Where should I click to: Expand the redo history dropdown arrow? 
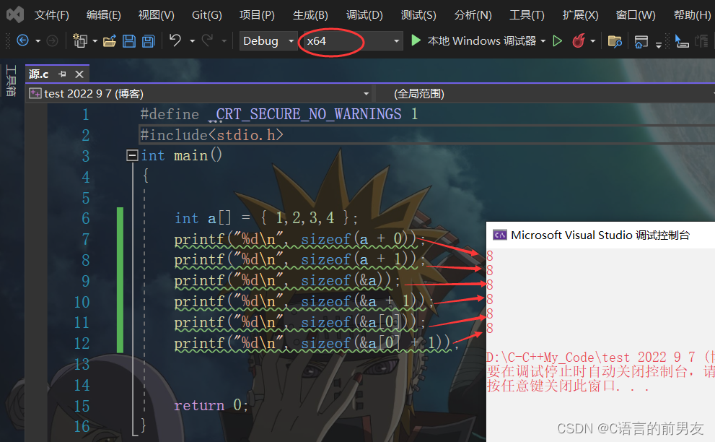224,41
